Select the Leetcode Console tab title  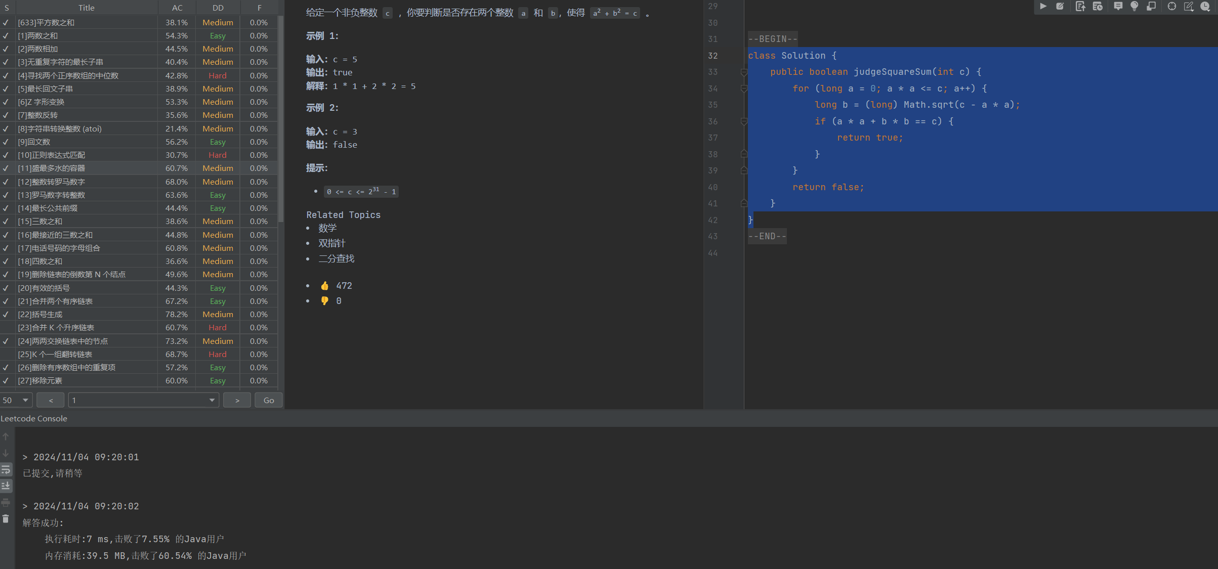click(x=34, y=418)
